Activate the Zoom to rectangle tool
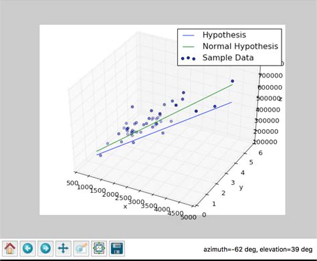Image resolution: width=317 pixels, height=261 pixels. click(x=81, y=248)
